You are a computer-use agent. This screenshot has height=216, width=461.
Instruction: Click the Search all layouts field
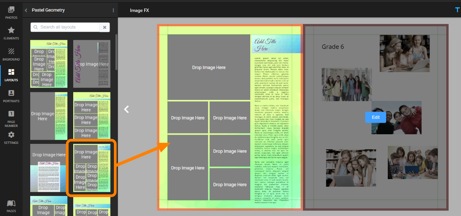point(65,27)
